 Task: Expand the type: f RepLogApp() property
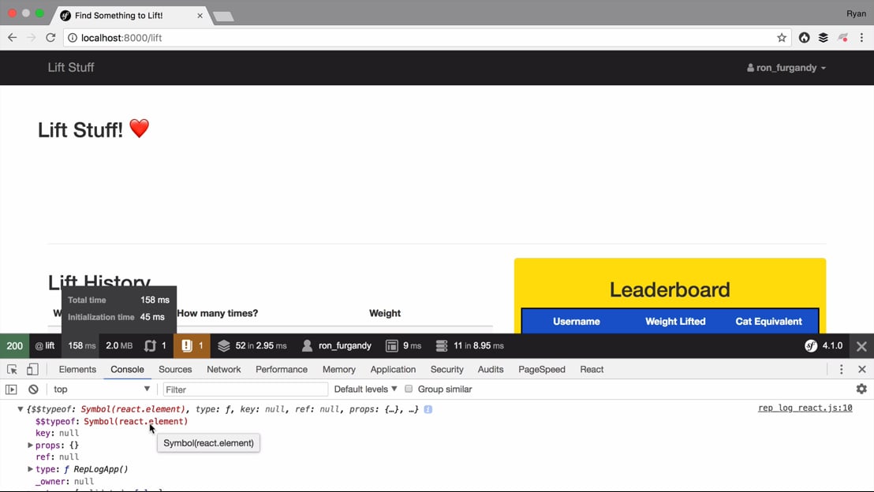pos(30,469)
